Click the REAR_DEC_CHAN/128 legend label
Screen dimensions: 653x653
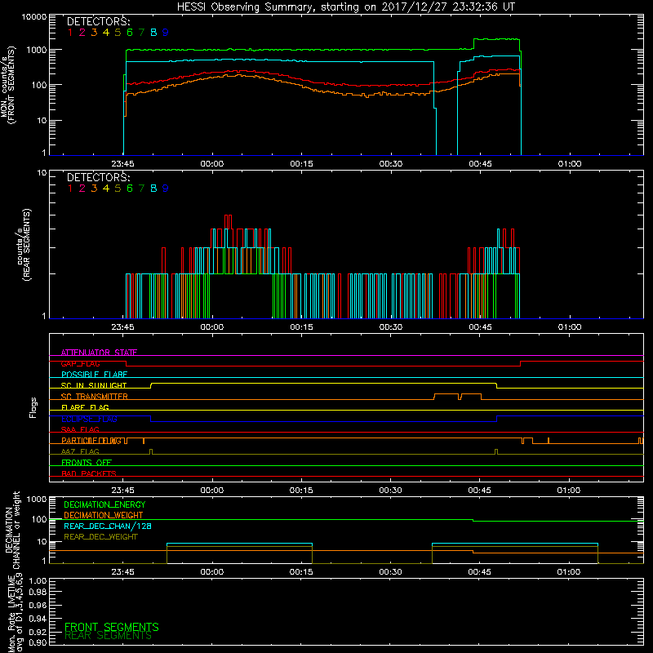[x=108, y=526]
